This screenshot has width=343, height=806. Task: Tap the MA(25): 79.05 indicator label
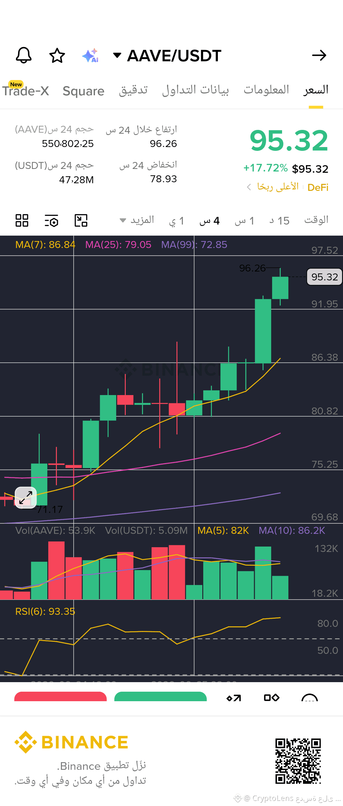click(x=118, y=245)
